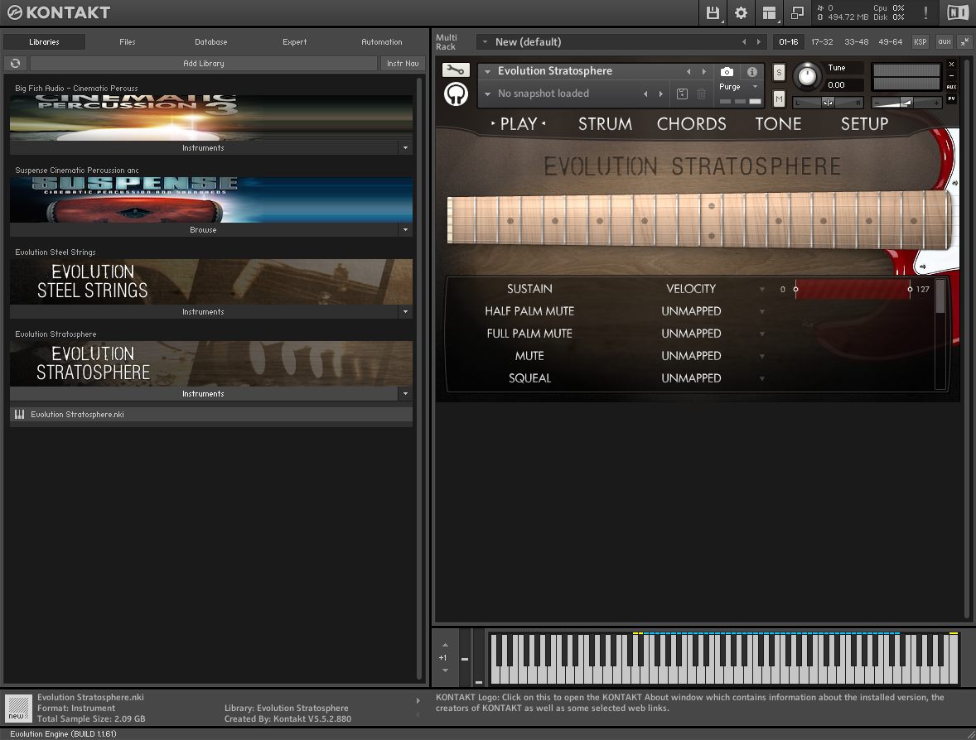Select previous snapshot arrow
This screenshot has height=740, width=976.
pyautogui.click(x=645, y=94)
